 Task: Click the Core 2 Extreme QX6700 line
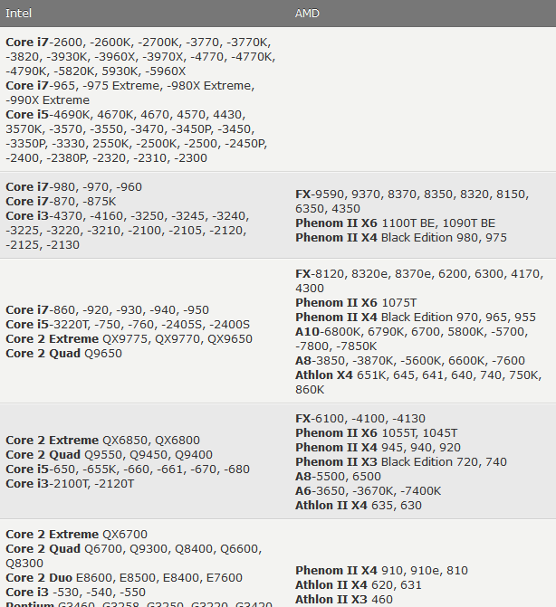76,535
